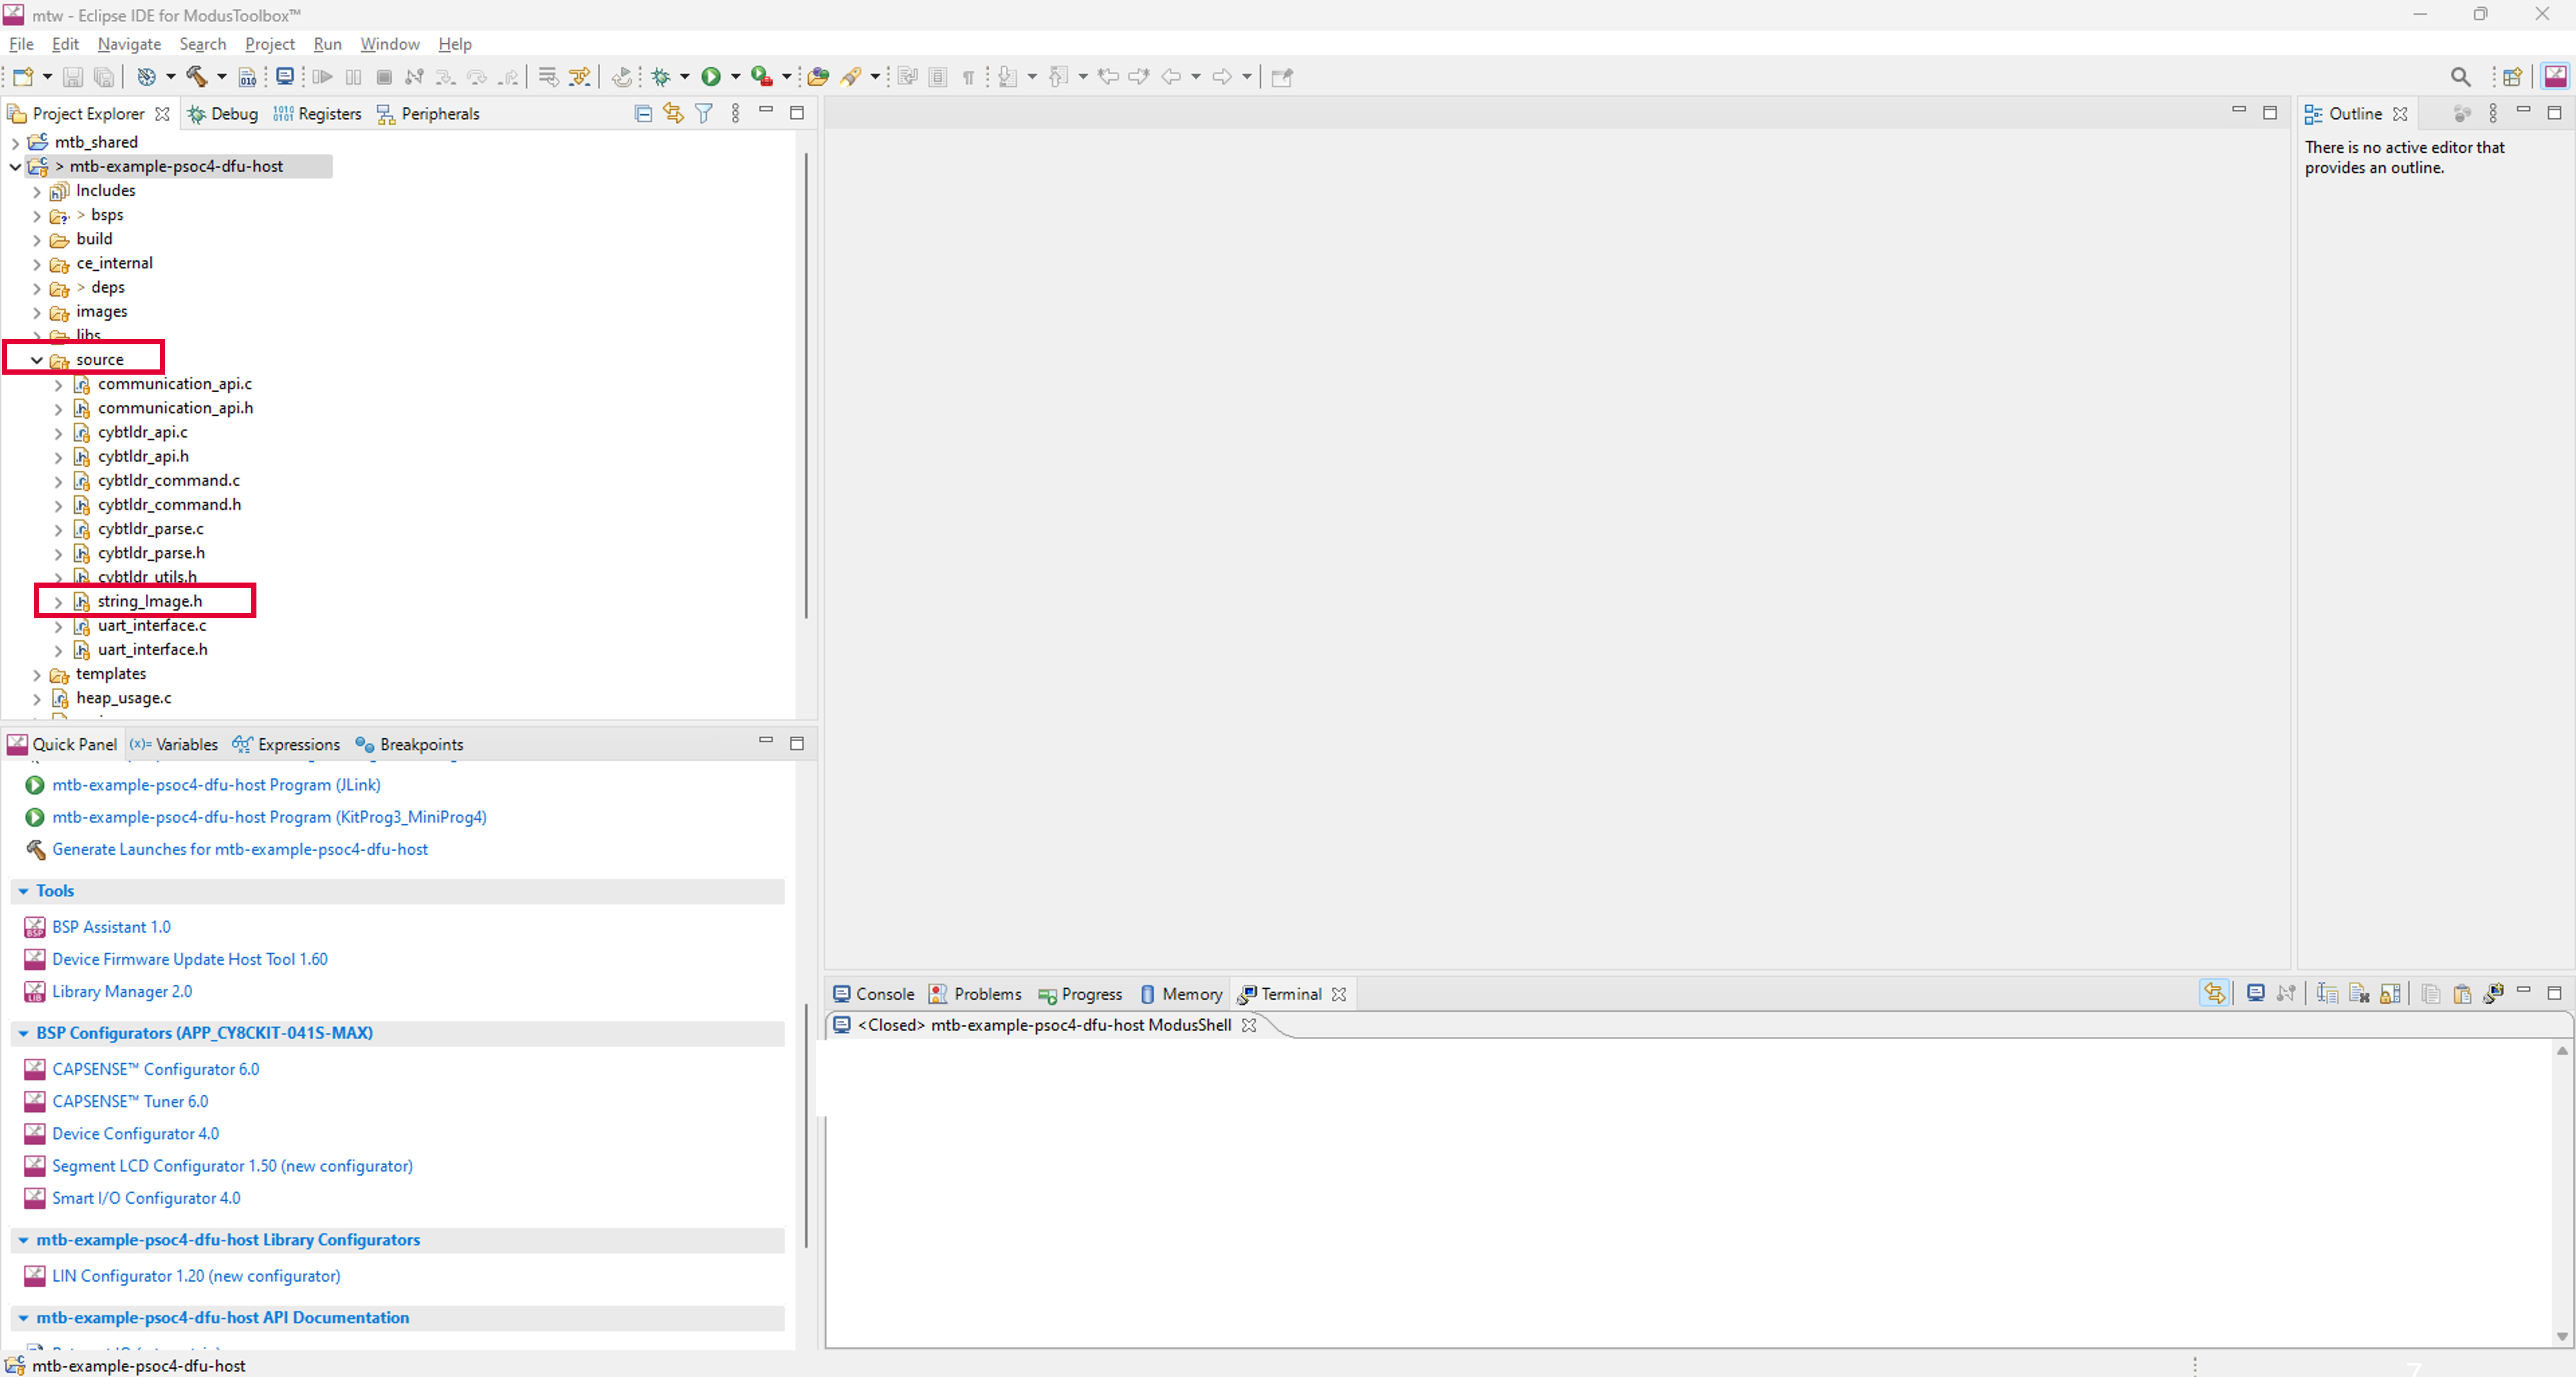
Task: Click the green Run launch button icon
Action: tap(711, 77)
